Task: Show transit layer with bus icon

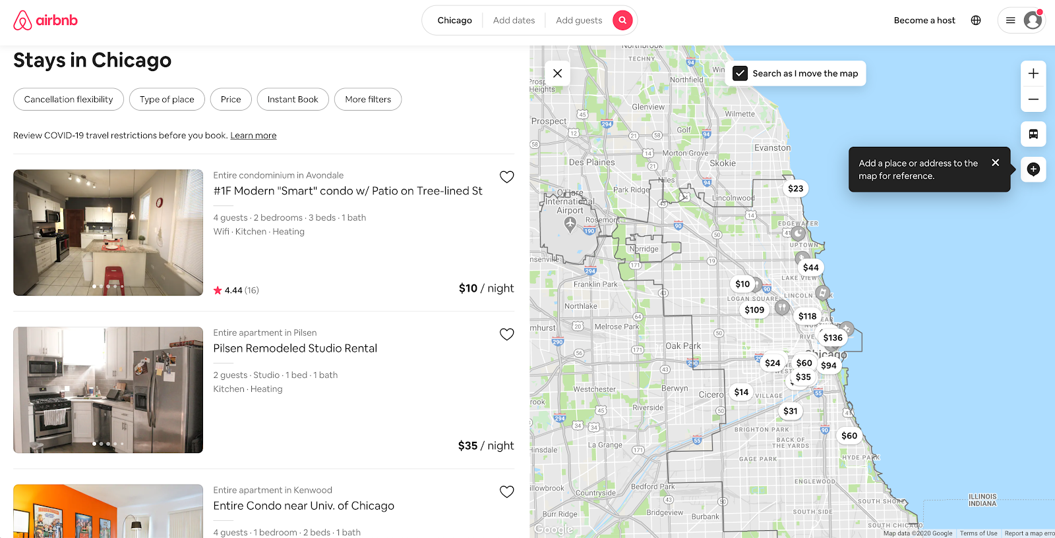Action: coord(1033,134)
